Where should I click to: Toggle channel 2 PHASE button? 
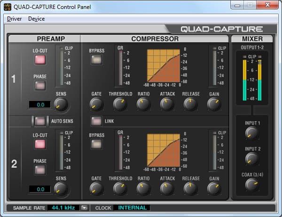click(40, 170)
